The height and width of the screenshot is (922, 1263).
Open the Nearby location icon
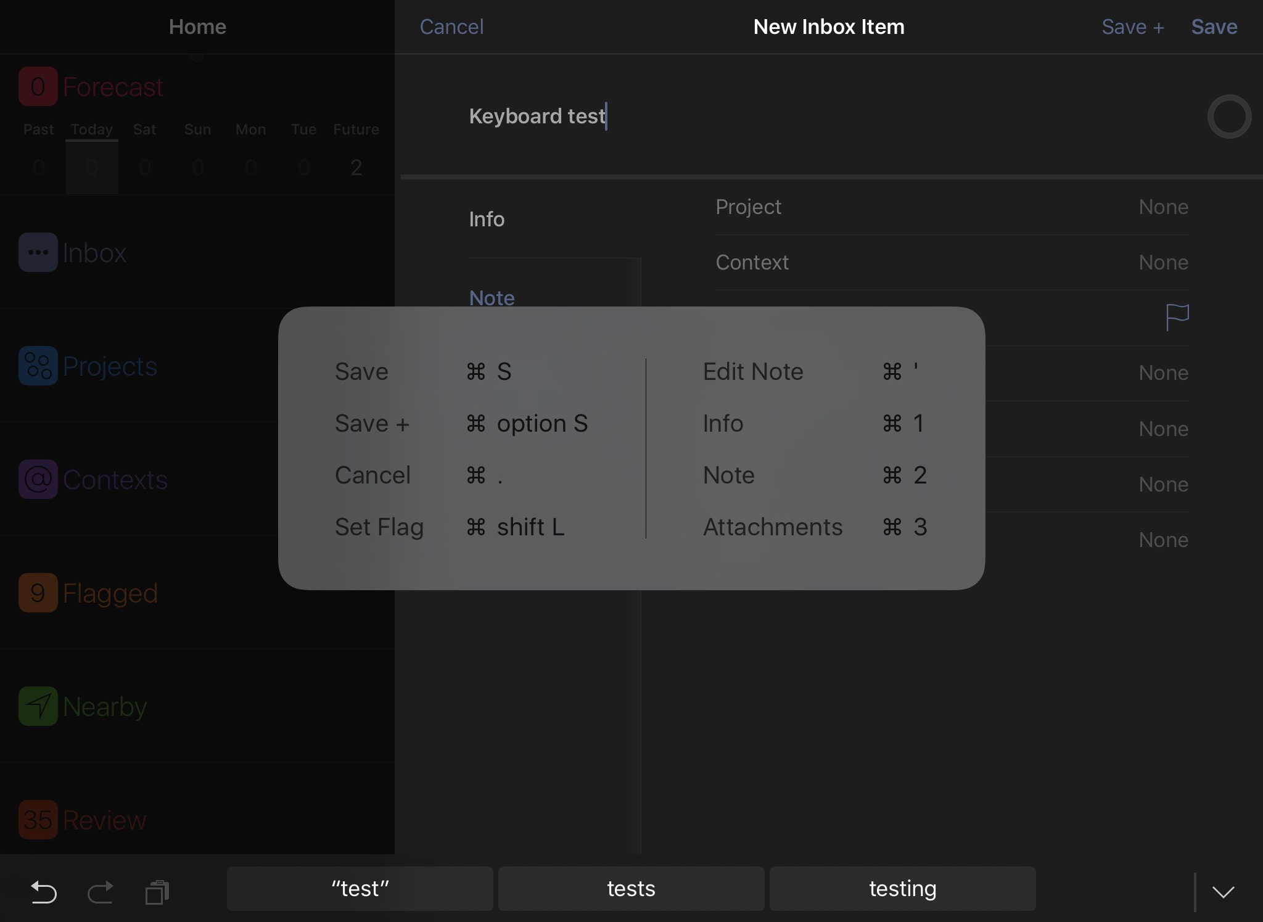point(38,706)
